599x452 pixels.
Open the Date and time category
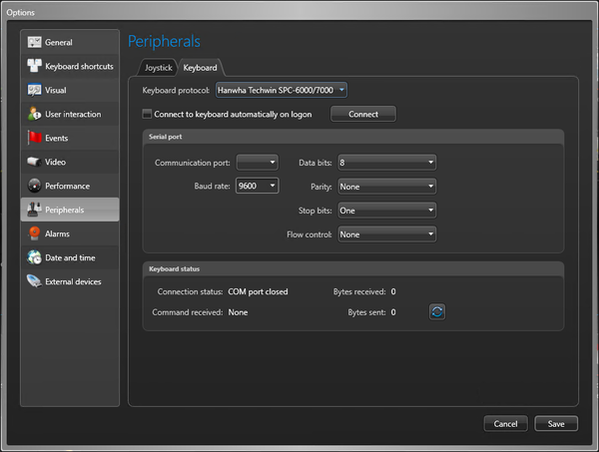[70, 257]
